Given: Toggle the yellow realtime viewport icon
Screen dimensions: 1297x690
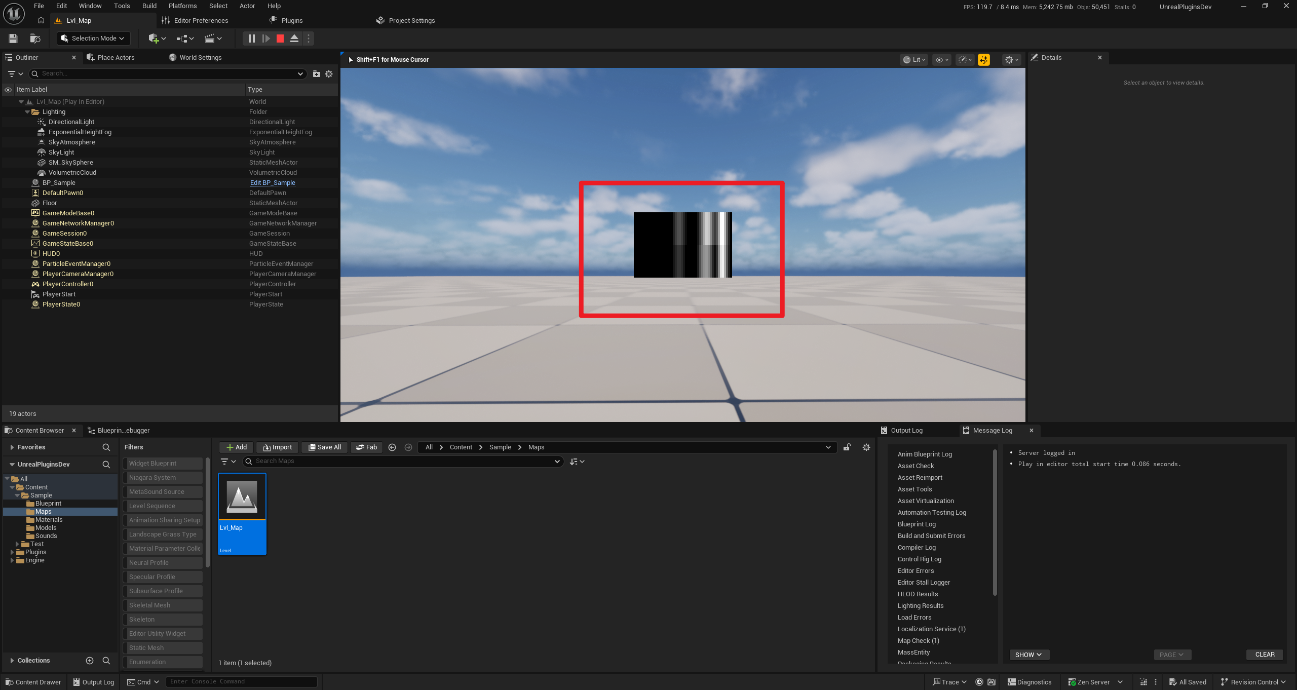Looking at the screenshot, I should pos(983,60).
